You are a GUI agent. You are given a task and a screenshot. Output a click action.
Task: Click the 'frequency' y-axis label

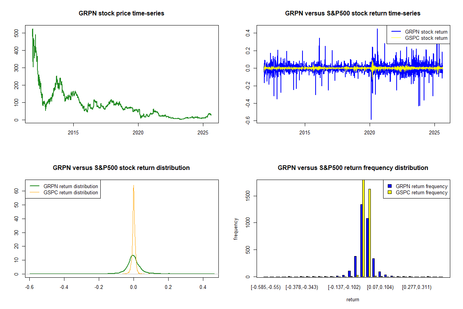click(236, 229)
